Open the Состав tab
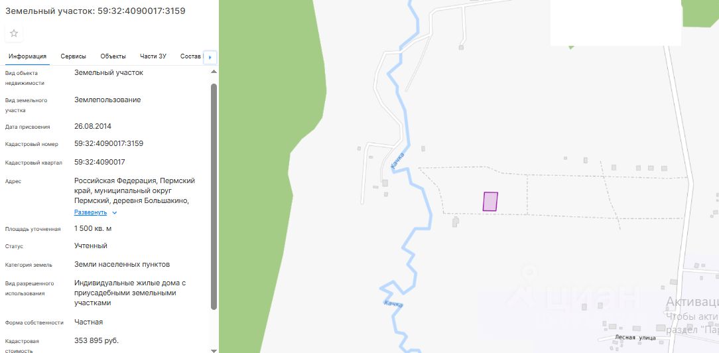 pyautogui.click(x=190, y=56)
